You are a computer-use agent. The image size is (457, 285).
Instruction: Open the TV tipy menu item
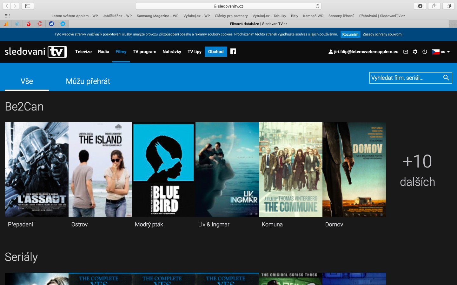pyautogui.click(x=195, y=52)
